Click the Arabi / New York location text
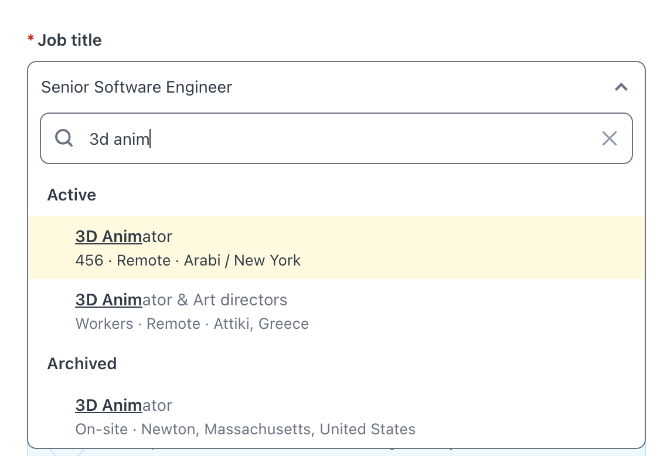667x456 pixels. pos(242,260)
